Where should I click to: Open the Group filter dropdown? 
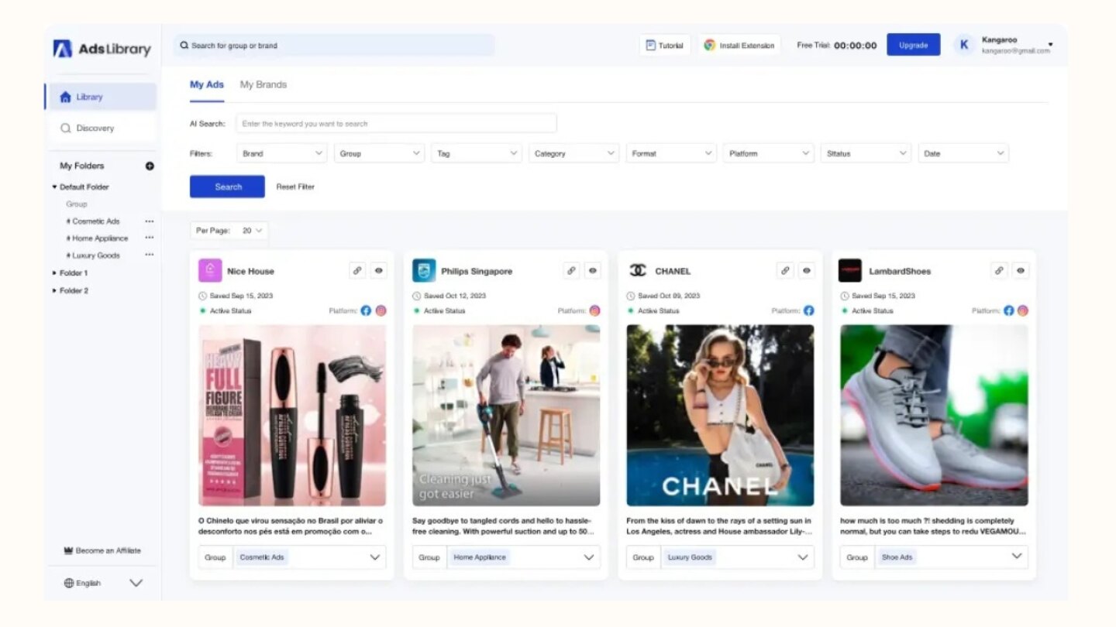pos(379,153)
